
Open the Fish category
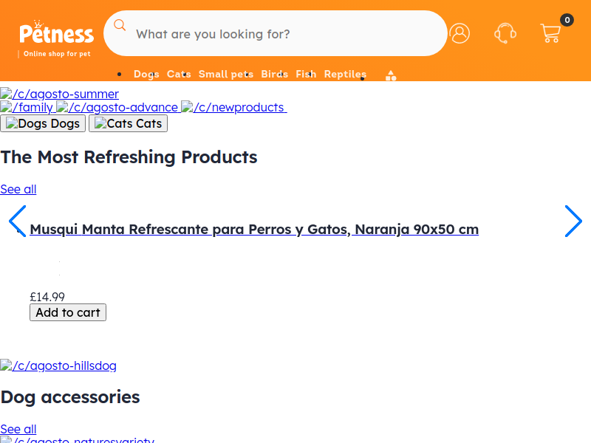[306, 75]
